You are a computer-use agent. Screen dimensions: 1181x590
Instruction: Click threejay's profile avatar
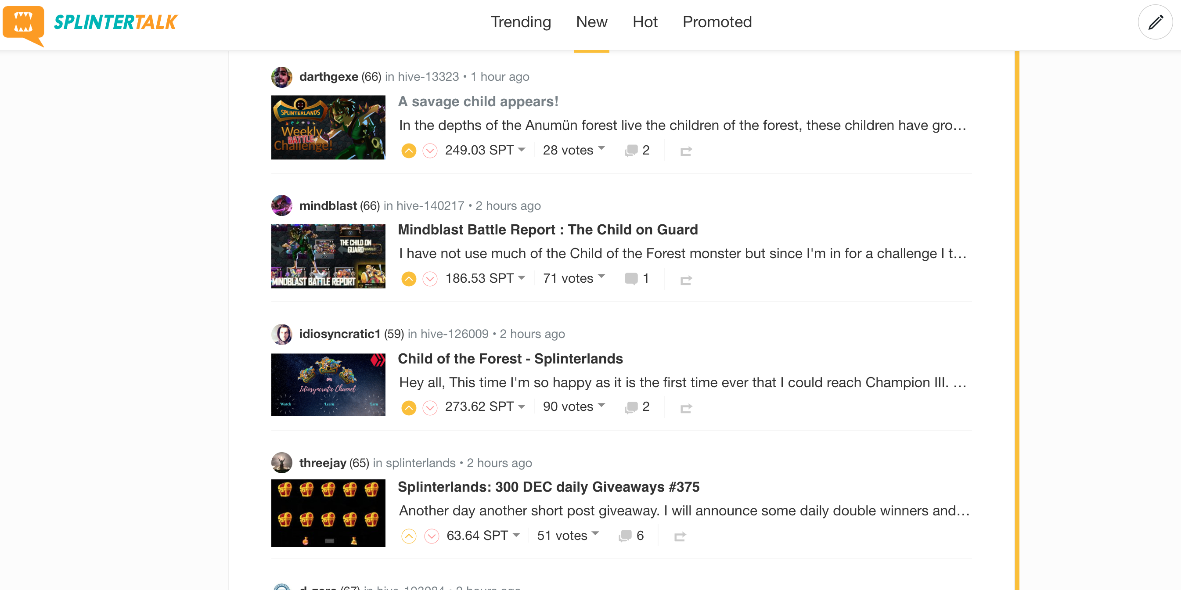281,463
